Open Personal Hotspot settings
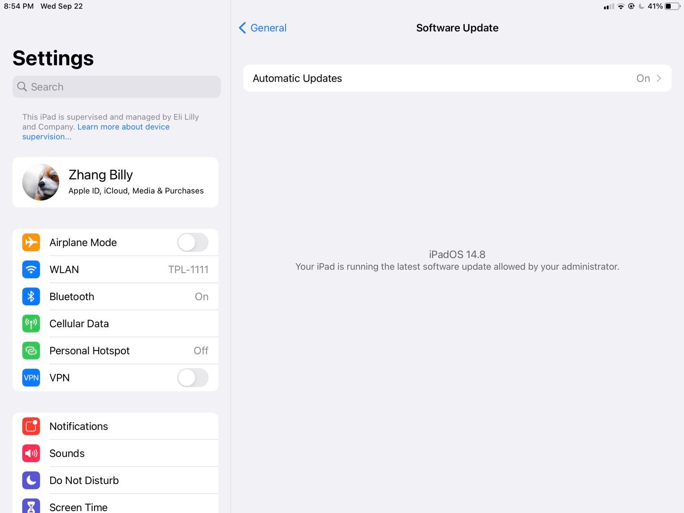 click(115, 351)
